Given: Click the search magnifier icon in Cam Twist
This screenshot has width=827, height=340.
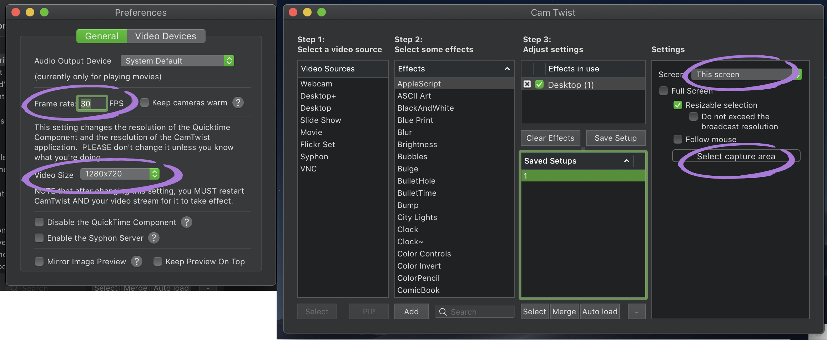Looking at the screenshot, I should (x=443, y=312).
